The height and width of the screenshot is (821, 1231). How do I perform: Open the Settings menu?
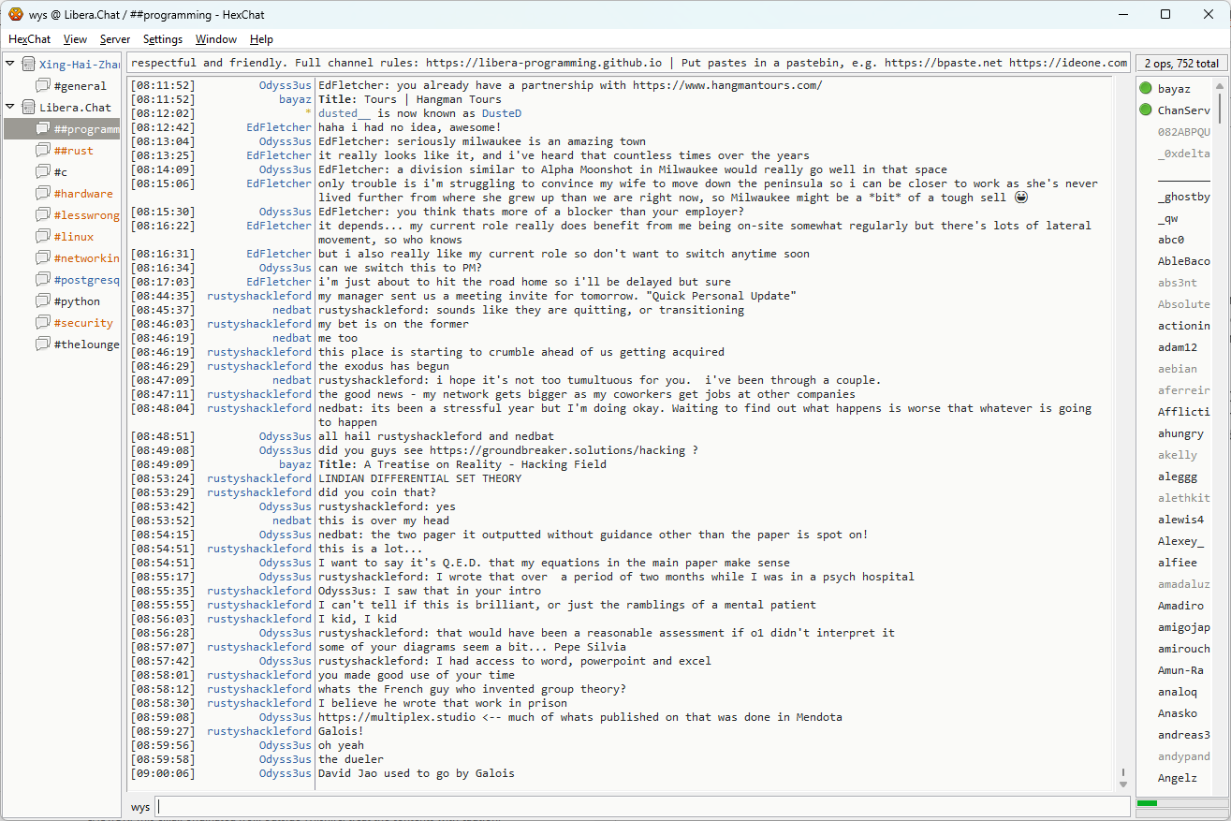tap(163, 39)
